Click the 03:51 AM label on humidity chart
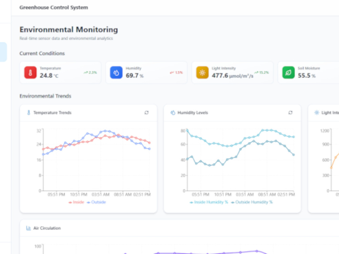This screenshot has width=339, height=254. tap(244, 194)
